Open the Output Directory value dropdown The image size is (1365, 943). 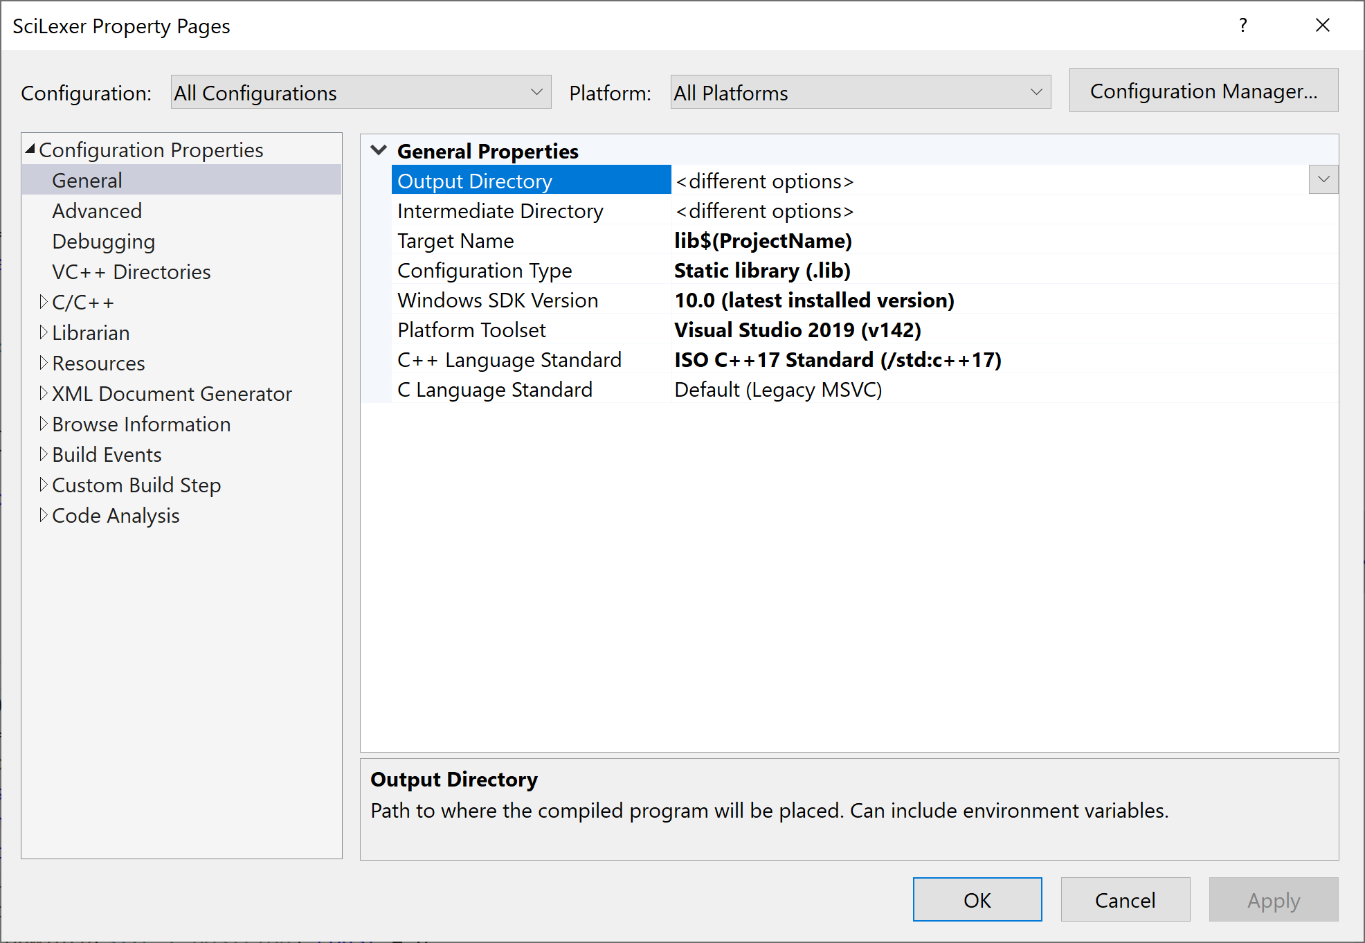1321,179
